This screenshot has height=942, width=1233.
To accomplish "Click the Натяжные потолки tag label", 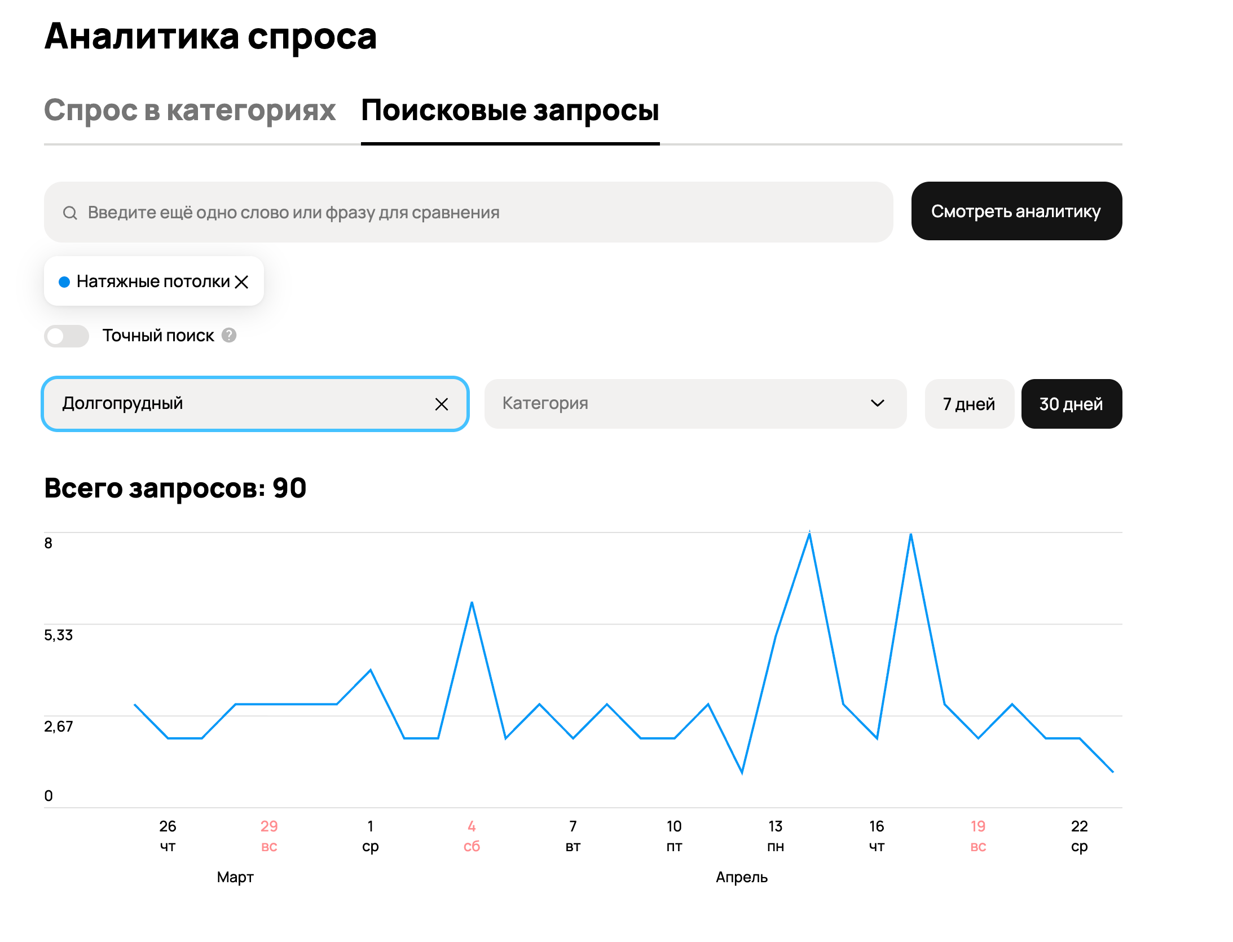I will coord(153,281).
